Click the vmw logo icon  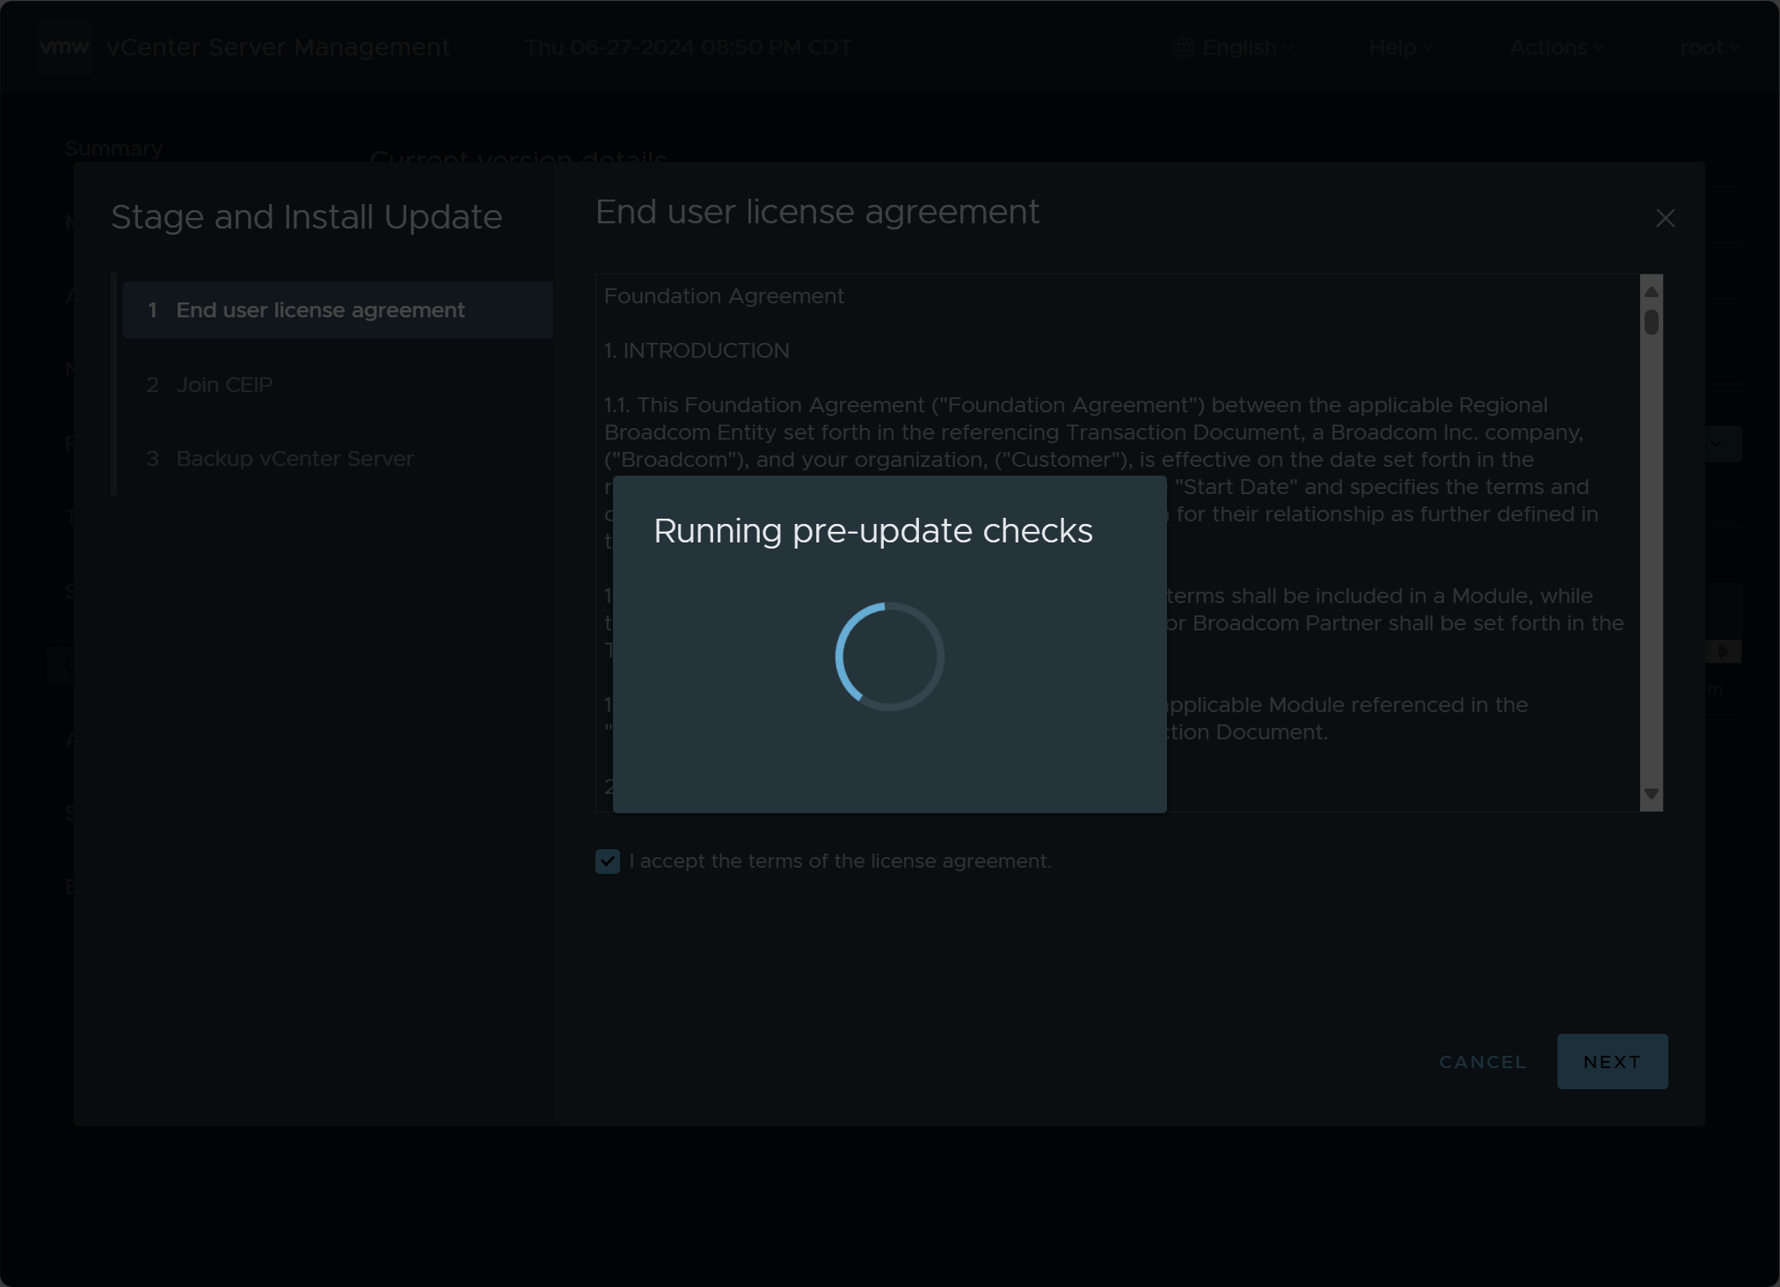coord(64,47)
